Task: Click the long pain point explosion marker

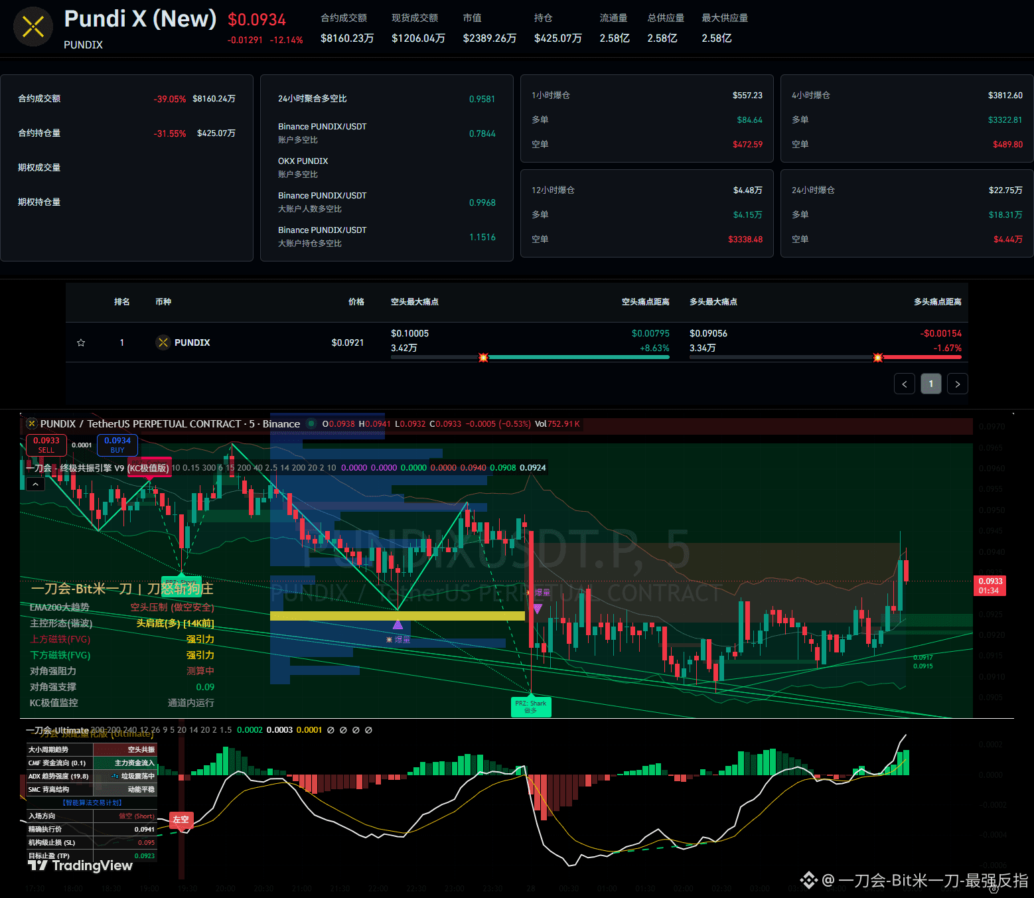Action: pyautogui.click(x=878, y=358)
